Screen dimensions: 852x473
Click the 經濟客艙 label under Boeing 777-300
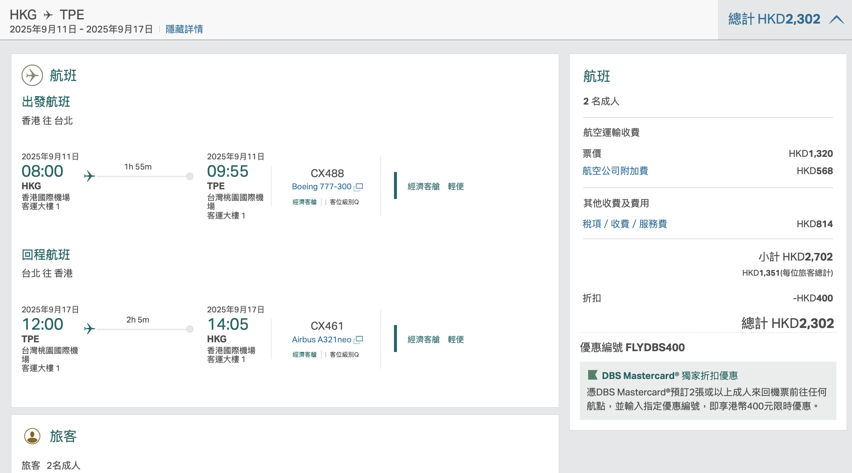click(x=305, y=202)
